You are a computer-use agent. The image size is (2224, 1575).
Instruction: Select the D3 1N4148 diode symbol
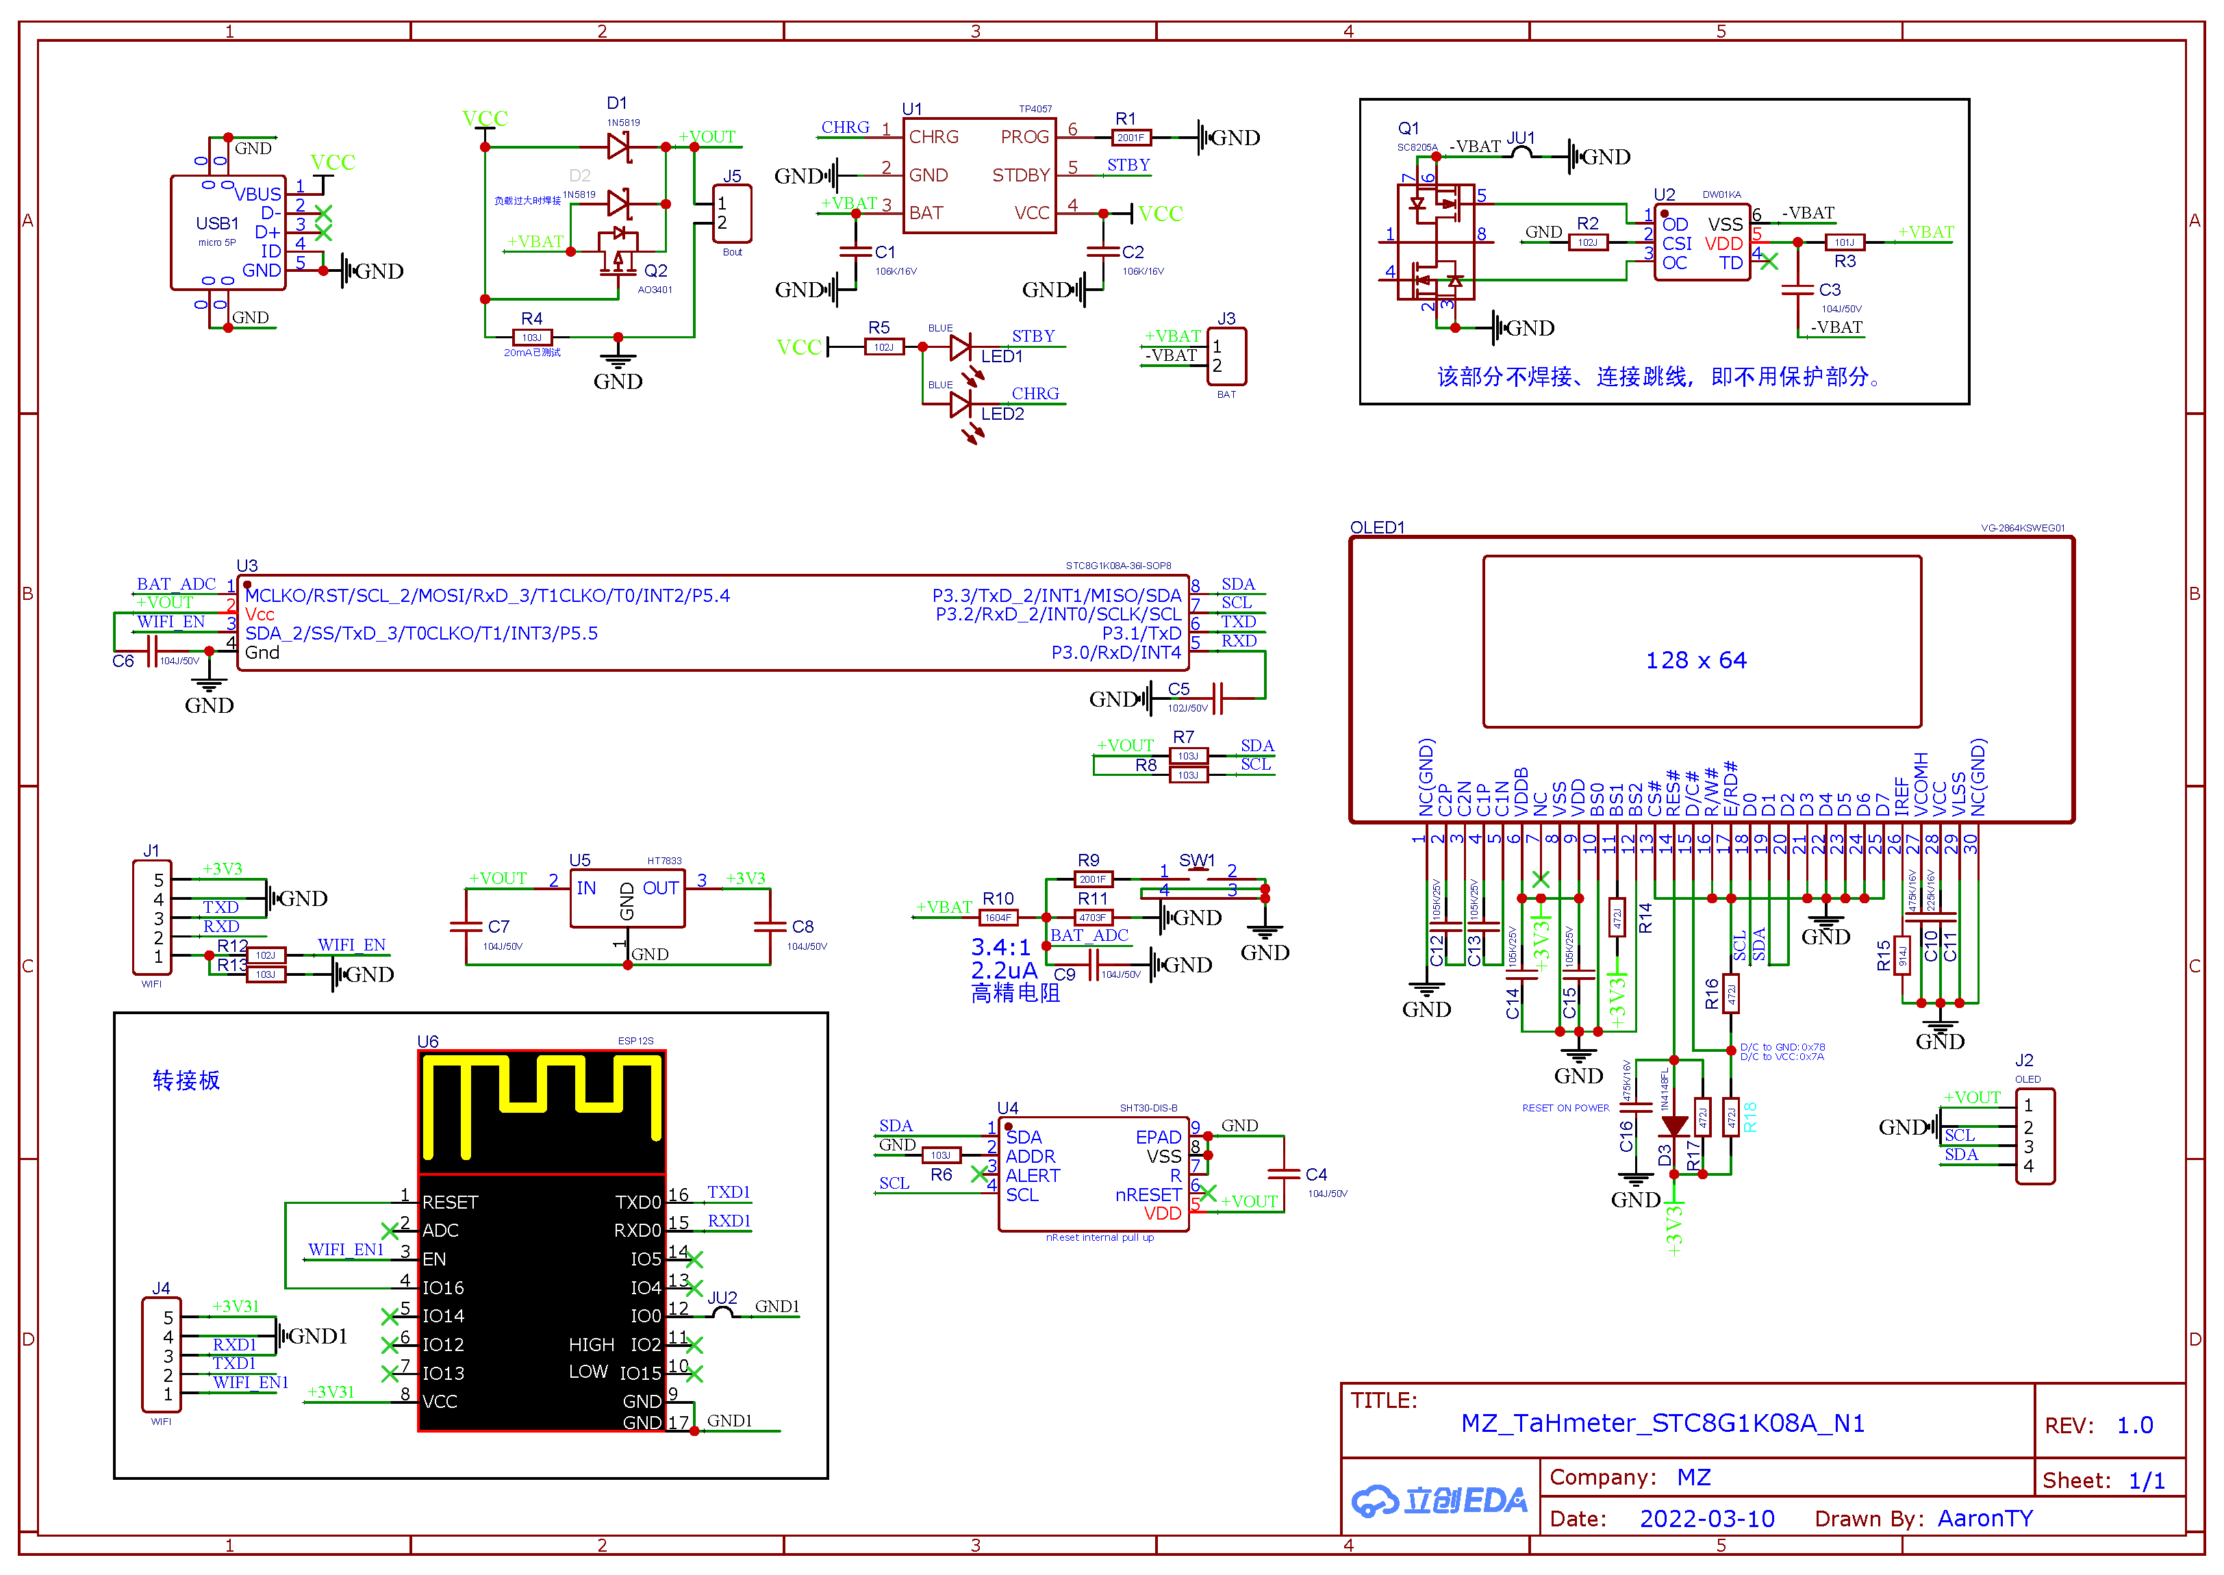(1674, 1126)
